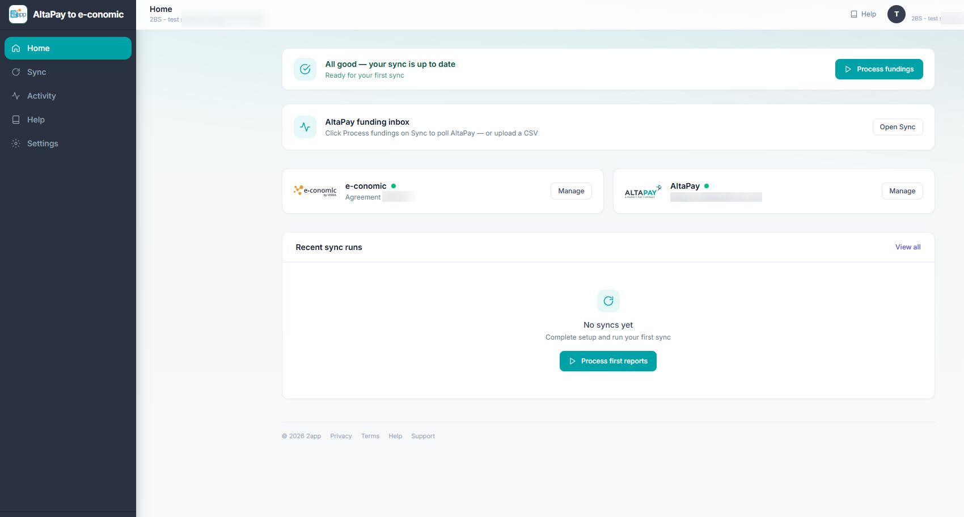This screenshot has height=517, width=964.
Task: Manage the e-conomic connection
Action: point(571,191)
